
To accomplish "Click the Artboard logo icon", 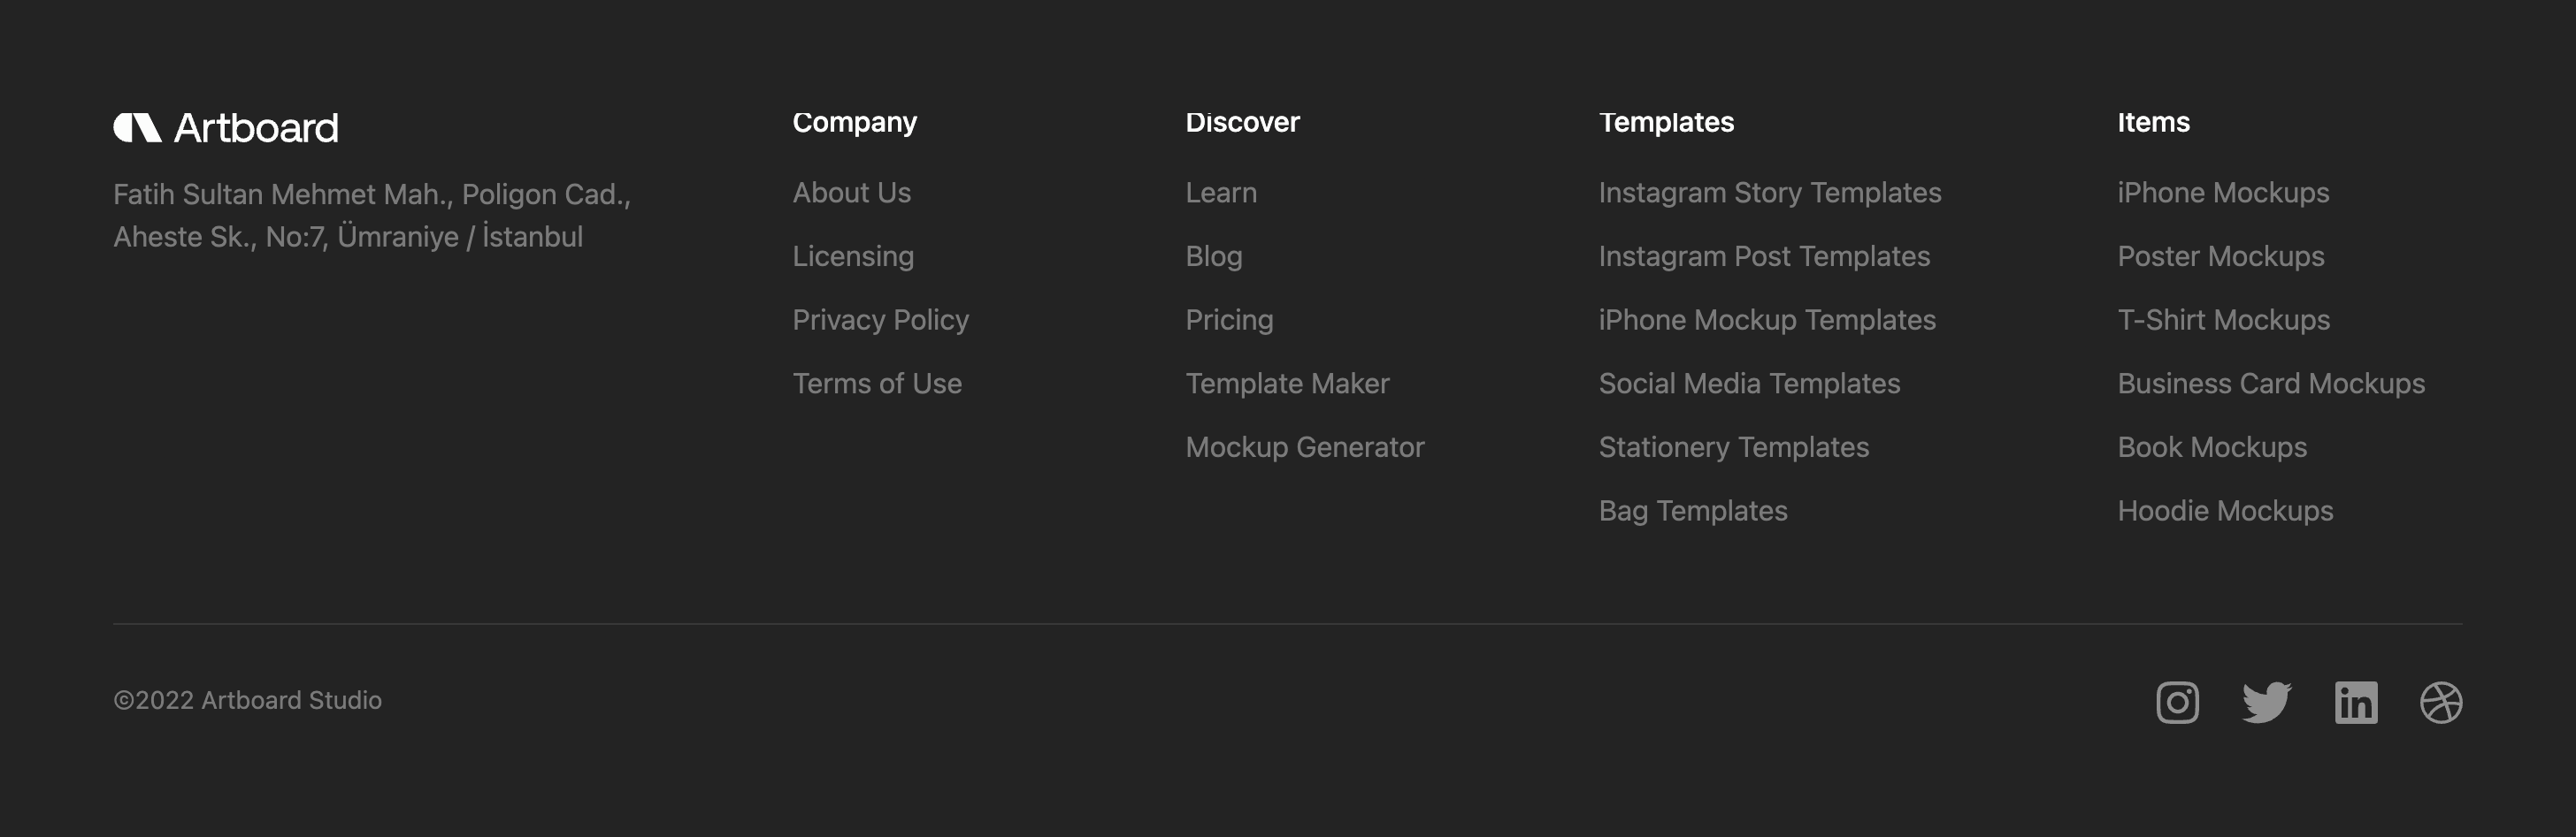I will (138, 127).
